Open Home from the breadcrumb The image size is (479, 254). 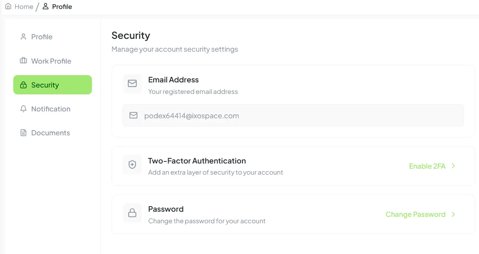(x=24, y=6)
